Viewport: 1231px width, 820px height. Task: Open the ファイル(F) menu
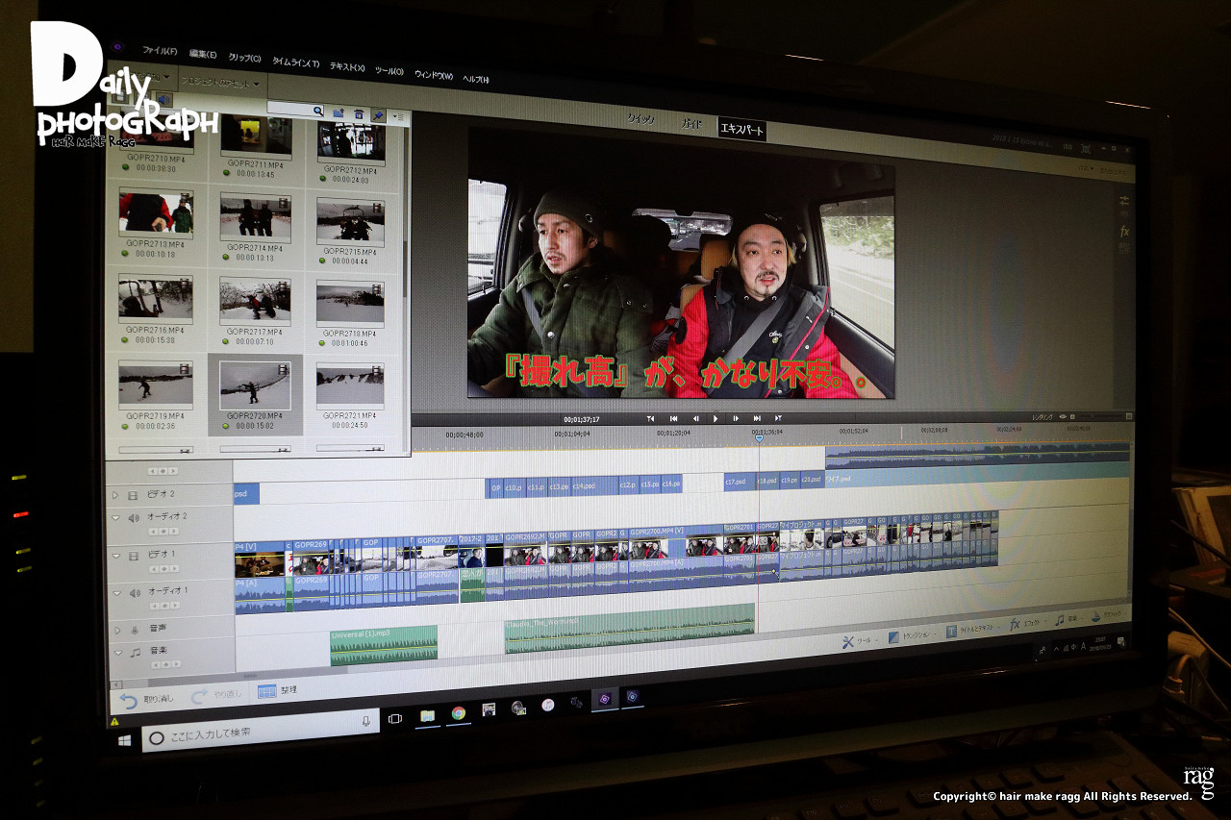[x=159, y=50]
